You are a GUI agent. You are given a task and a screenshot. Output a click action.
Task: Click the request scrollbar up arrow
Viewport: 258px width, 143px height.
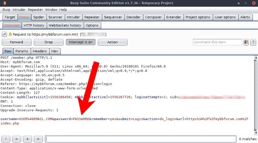[x=256, y=58]
